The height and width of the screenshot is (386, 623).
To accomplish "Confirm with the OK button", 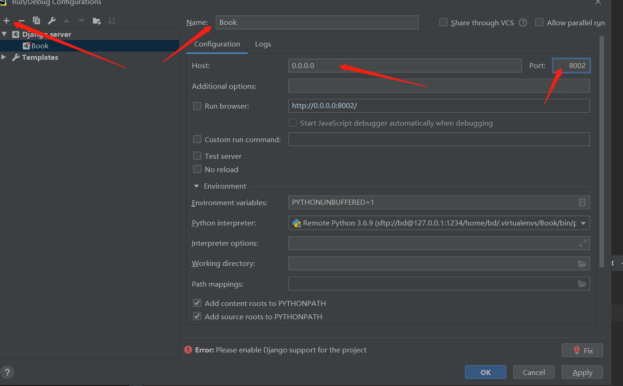I will point(485,372).
